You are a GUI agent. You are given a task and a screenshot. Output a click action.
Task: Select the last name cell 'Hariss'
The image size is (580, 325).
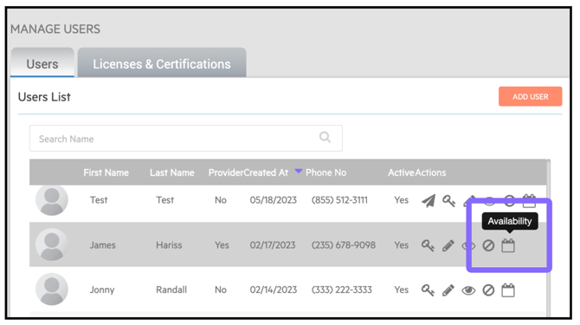click(x=169, y=245)
